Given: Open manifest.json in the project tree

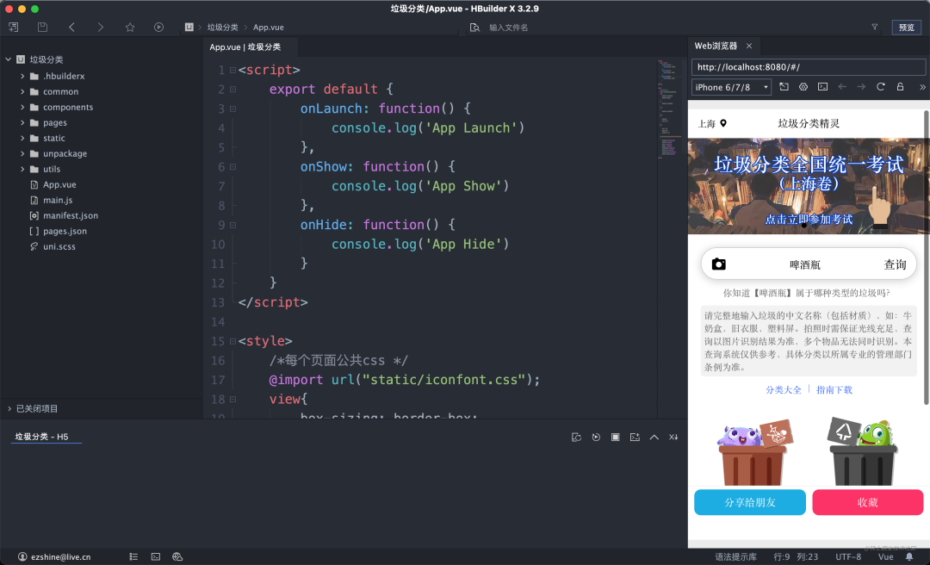Looking at the screenshot, I should 70,215.
